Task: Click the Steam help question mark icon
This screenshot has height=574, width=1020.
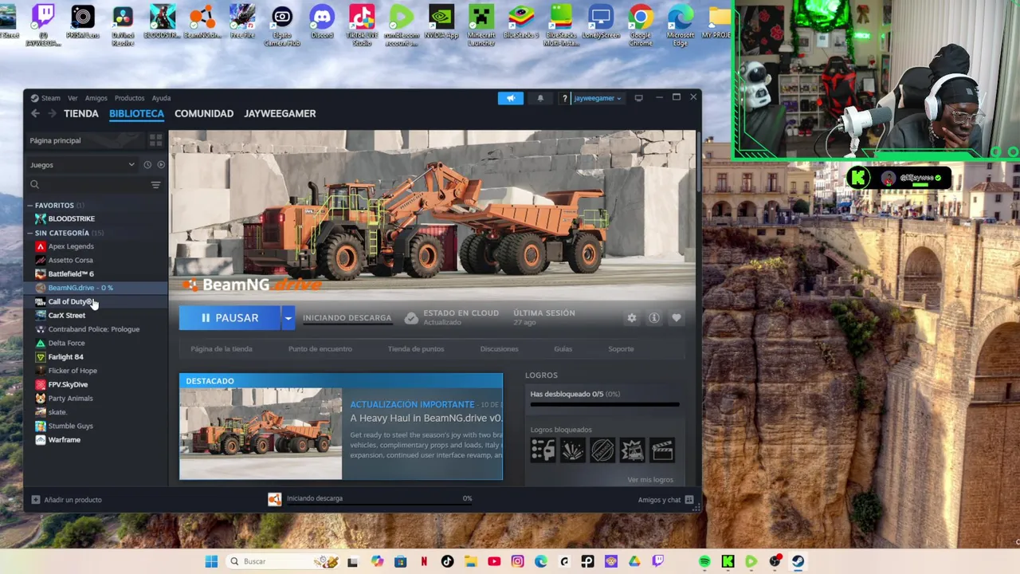Action: [x=564, y=98]
